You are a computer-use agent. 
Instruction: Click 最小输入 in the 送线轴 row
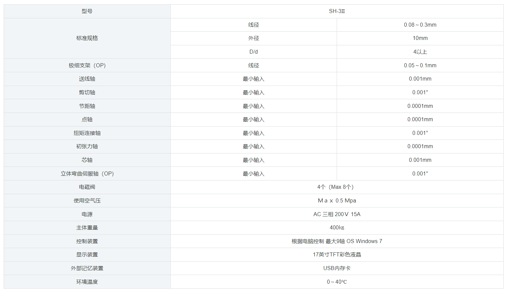pyautogui.click(x=254, y=79)
